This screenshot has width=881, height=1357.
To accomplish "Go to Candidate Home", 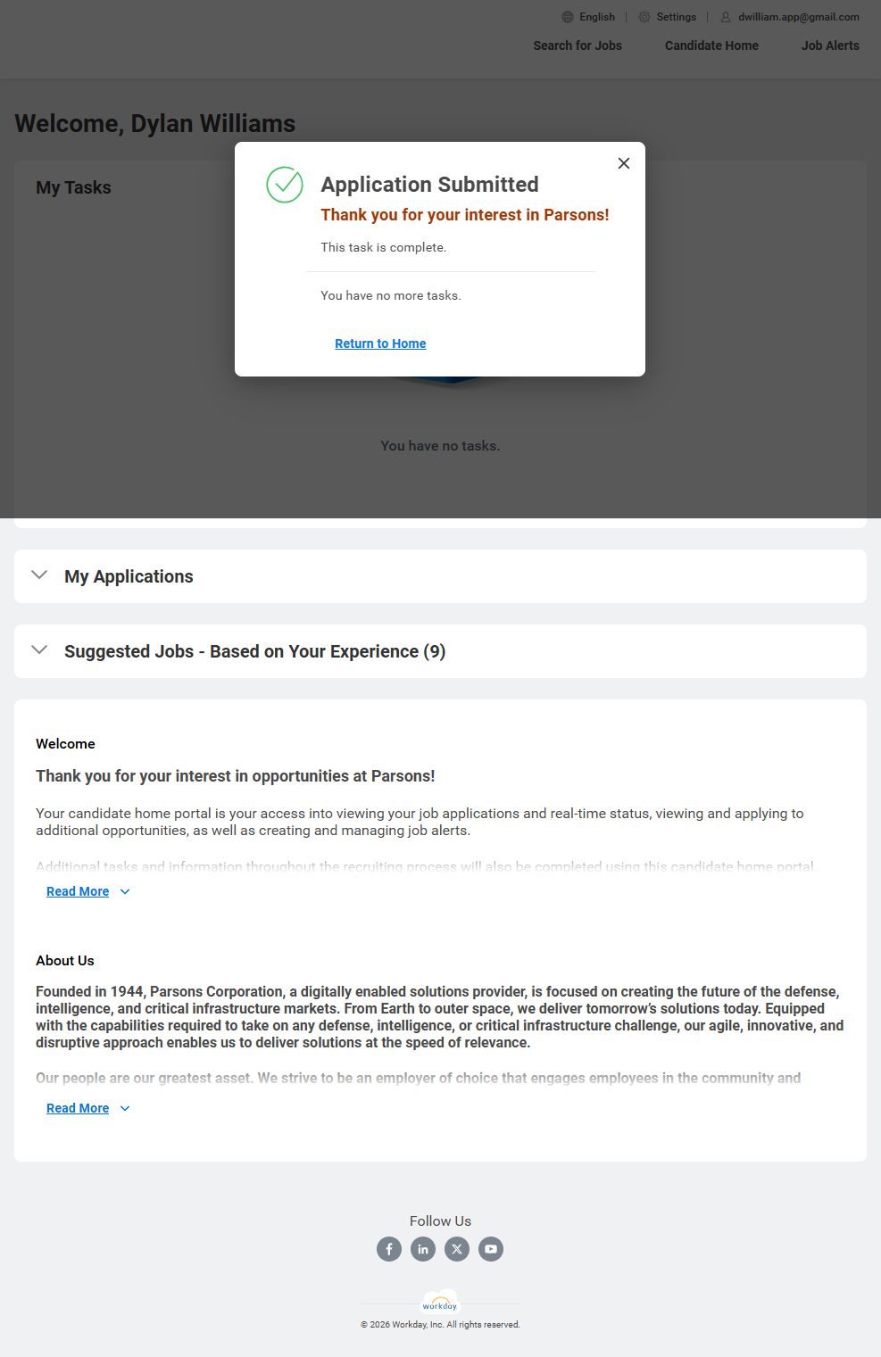I will coord(711,46).
